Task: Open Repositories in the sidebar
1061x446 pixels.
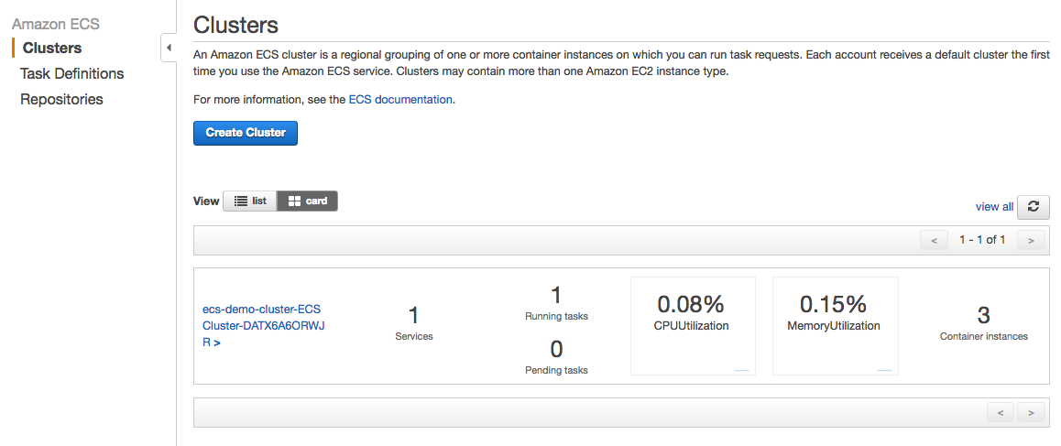Action: click(61, 100)
